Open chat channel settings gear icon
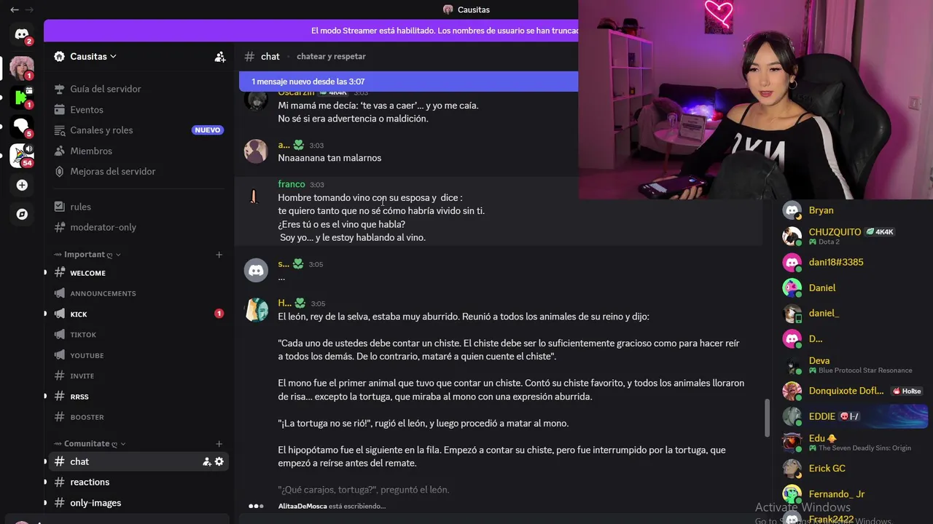The image size is (933, 524). point(219,461)
